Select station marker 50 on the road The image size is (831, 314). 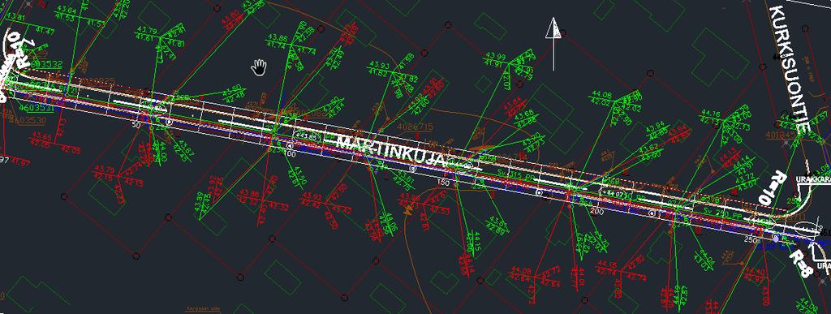click(136, 124)
